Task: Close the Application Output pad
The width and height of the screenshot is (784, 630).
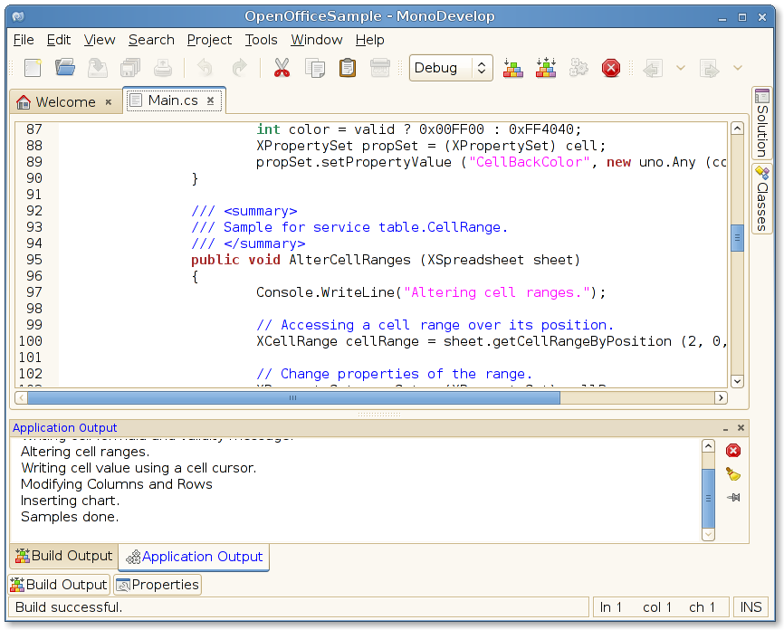Action: 741,428
